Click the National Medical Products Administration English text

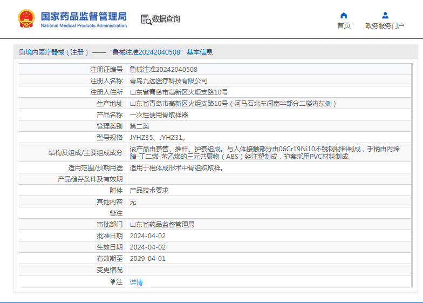[x=84, y=25]
